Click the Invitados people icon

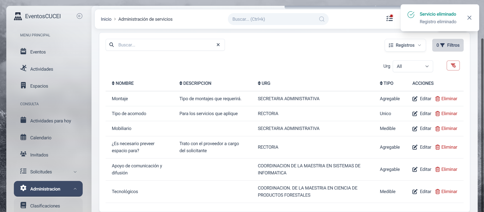pos(23,154)
